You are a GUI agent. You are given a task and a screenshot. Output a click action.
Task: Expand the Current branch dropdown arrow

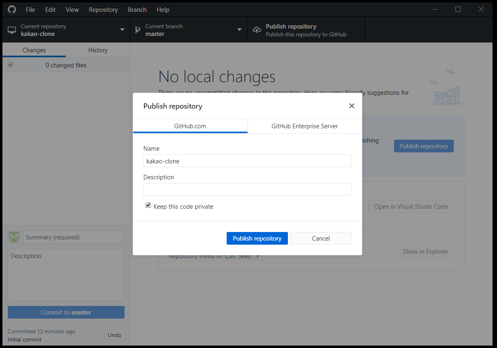239,30
